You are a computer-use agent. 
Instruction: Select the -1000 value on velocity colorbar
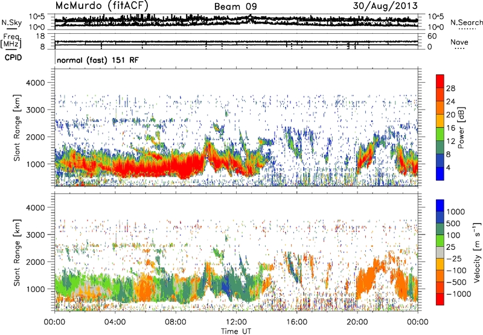point(458,294)
